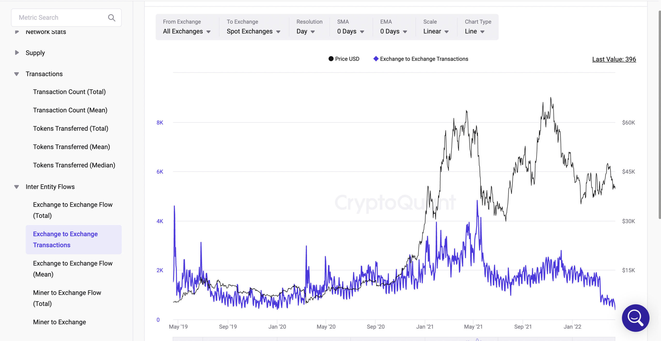
Task: Click the 4K left axis label
Action: pos(160,221)
